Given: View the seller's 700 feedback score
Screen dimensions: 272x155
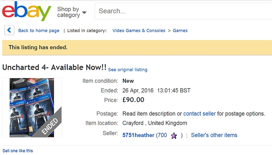Looking at the screenshot, I should [162, 135].
